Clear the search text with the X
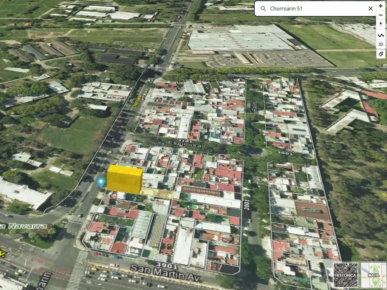Viewport: 387px width, 290px height. 370,9
